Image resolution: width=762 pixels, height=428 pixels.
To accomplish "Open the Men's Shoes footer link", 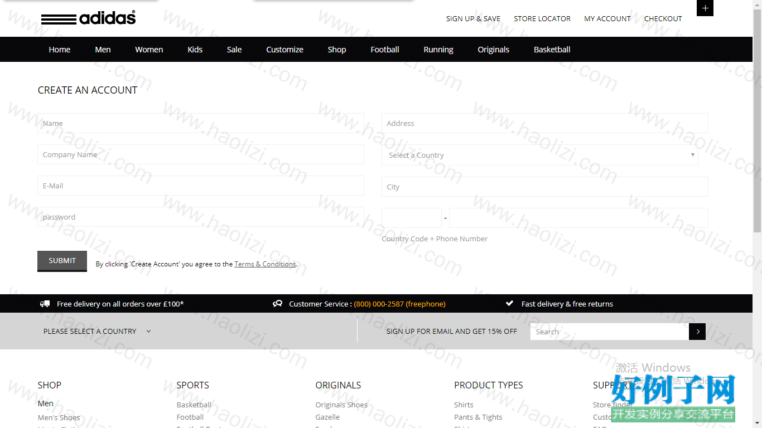I will tap(59, 417).
